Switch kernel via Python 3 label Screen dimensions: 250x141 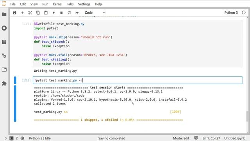[x=231, y=13]
